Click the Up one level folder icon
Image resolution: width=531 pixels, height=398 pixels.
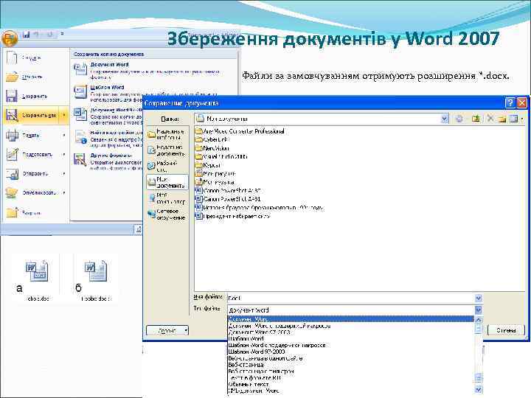pos(476,119)
